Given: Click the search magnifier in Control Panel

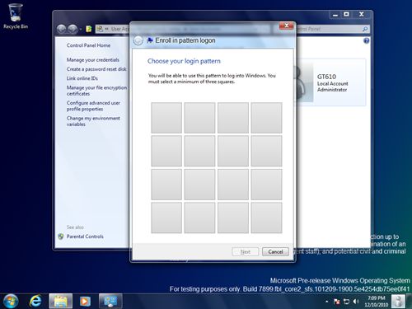Looking at the screenshot, I should coord(365,29).
